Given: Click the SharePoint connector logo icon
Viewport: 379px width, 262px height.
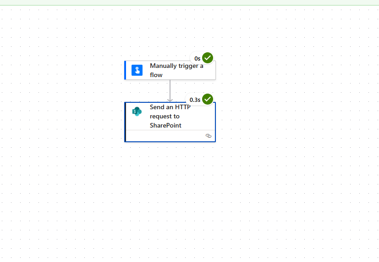Looking at the screenshot, I should 137,111.
